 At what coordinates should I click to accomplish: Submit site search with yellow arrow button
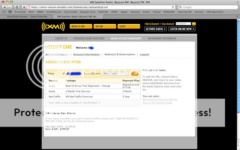194,24
